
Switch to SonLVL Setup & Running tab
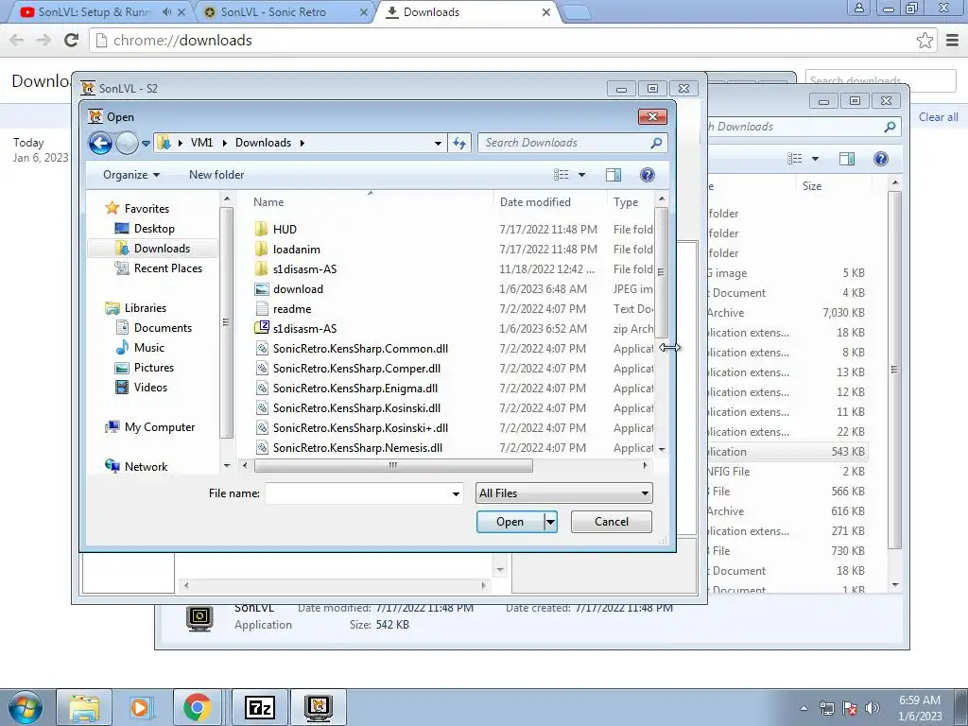(x=95, y=11)
